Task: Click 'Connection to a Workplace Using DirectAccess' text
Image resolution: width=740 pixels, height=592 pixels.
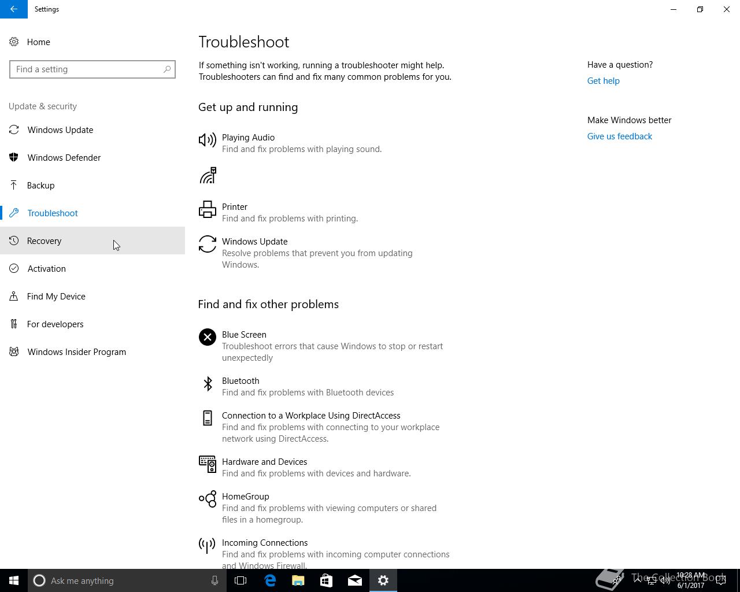Action: click(311, 416)
